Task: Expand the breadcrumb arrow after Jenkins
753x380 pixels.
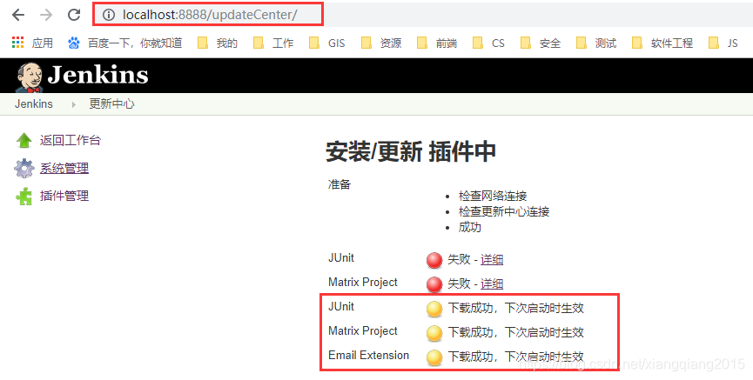Action: 73,104
